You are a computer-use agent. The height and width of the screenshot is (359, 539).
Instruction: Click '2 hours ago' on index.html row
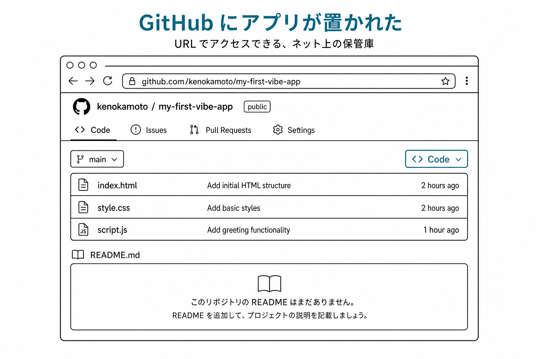(x=440, y=185)
